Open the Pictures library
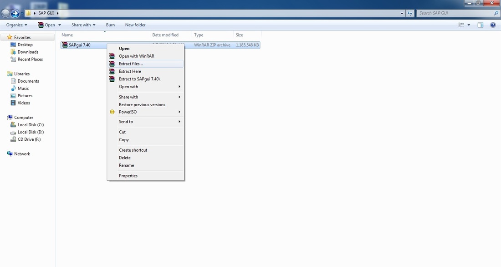This screenshot has width=501, height=267. 25,96
